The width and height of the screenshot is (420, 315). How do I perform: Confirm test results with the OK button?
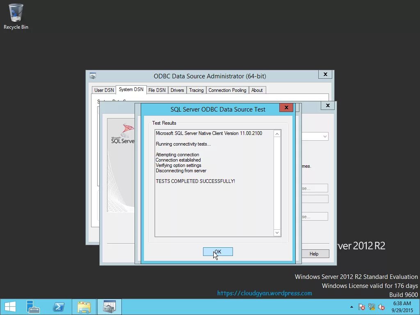tap(218, 251)
